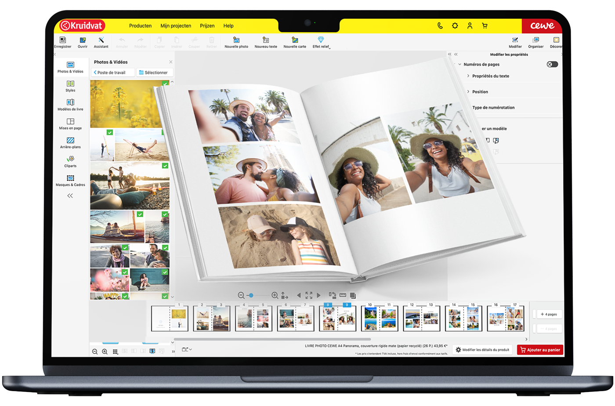615x406 pixels.
Task: Go to the next spread with right arrow
Action: point(319,296)
